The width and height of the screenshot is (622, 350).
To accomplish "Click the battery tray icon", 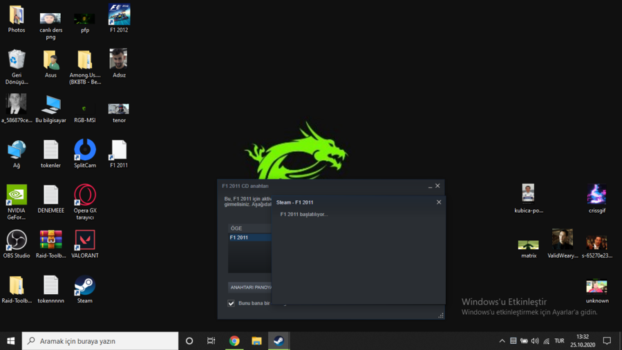I will (x=524, y=341).
